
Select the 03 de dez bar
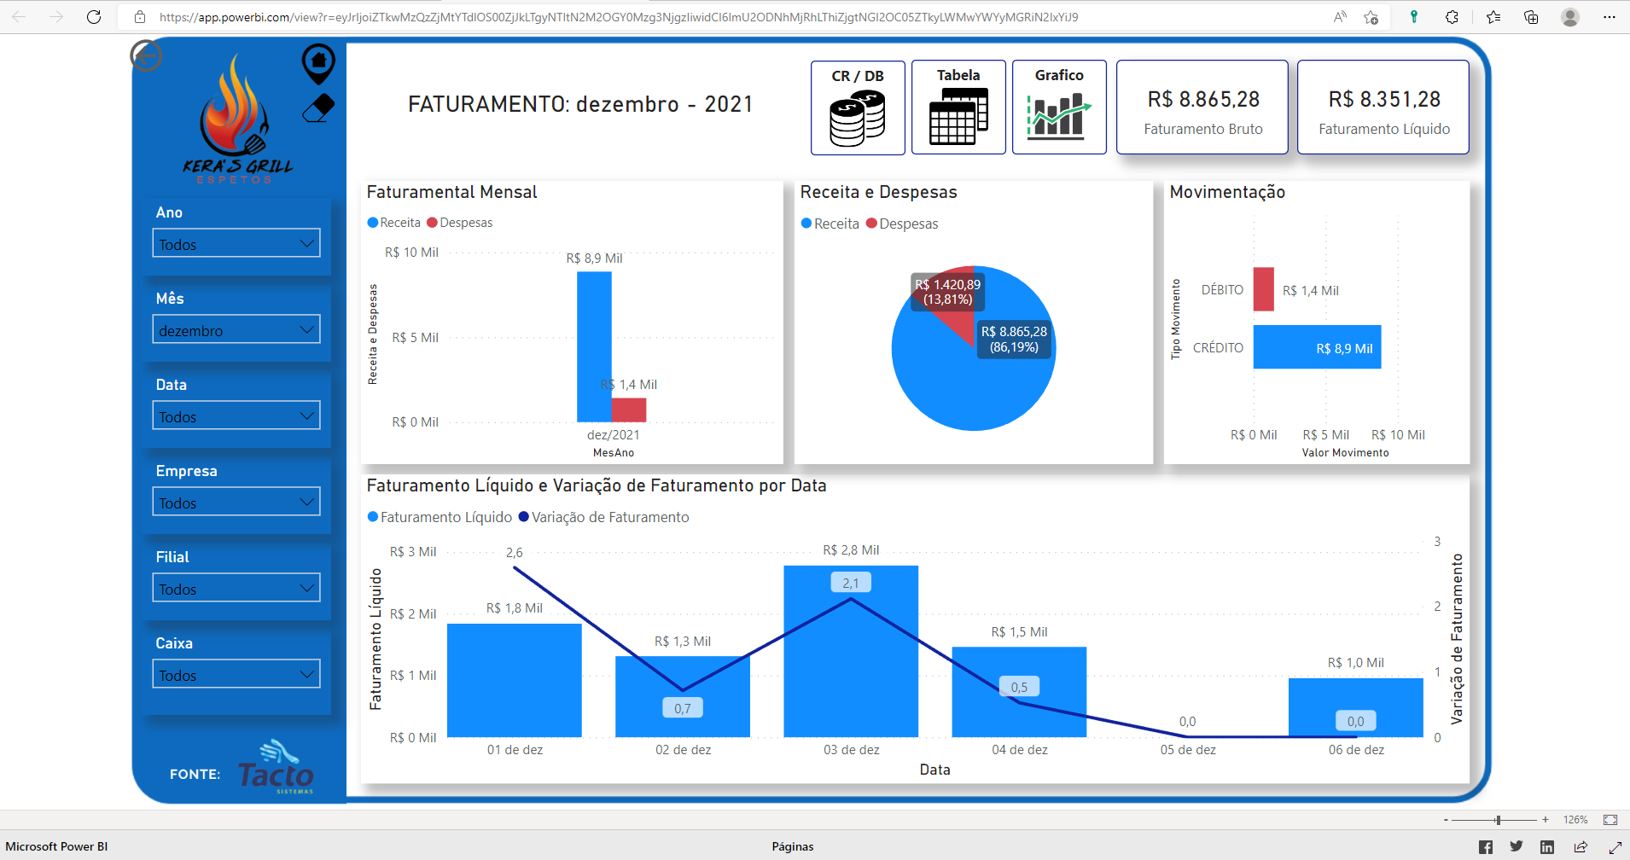pos(851,651)
